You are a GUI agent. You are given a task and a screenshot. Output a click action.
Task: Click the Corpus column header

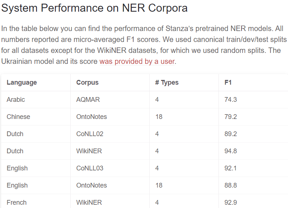coord(87,82)
